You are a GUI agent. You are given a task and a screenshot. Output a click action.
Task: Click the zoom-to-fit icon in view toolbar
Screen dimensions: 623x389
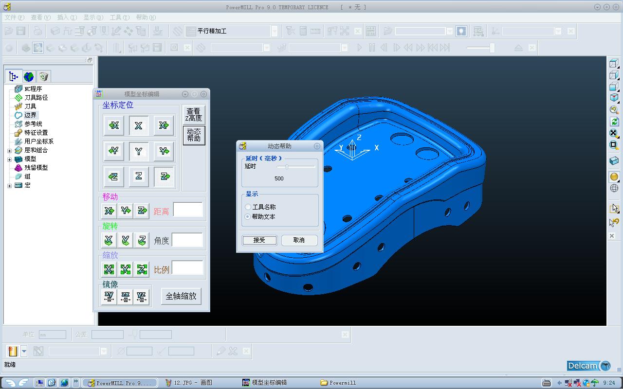point(614,133)
